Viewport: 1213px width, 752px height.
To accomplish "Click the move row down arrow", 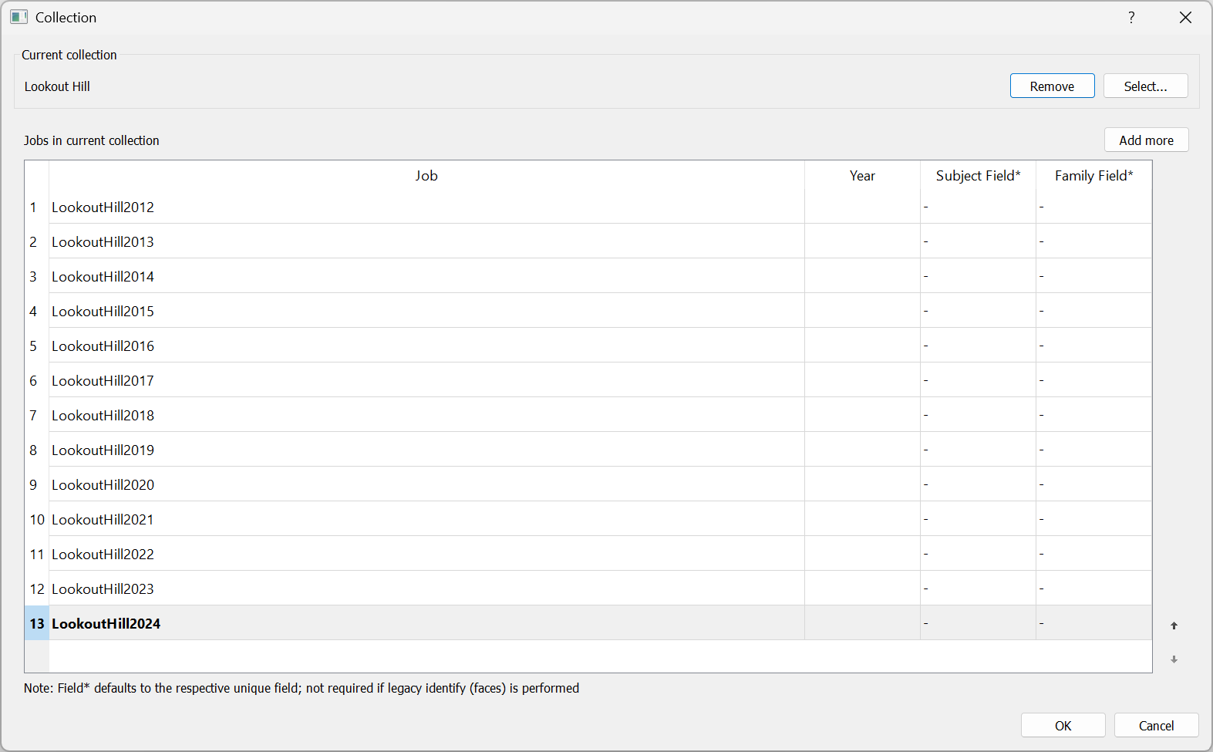I will [x=1174, y=659].
